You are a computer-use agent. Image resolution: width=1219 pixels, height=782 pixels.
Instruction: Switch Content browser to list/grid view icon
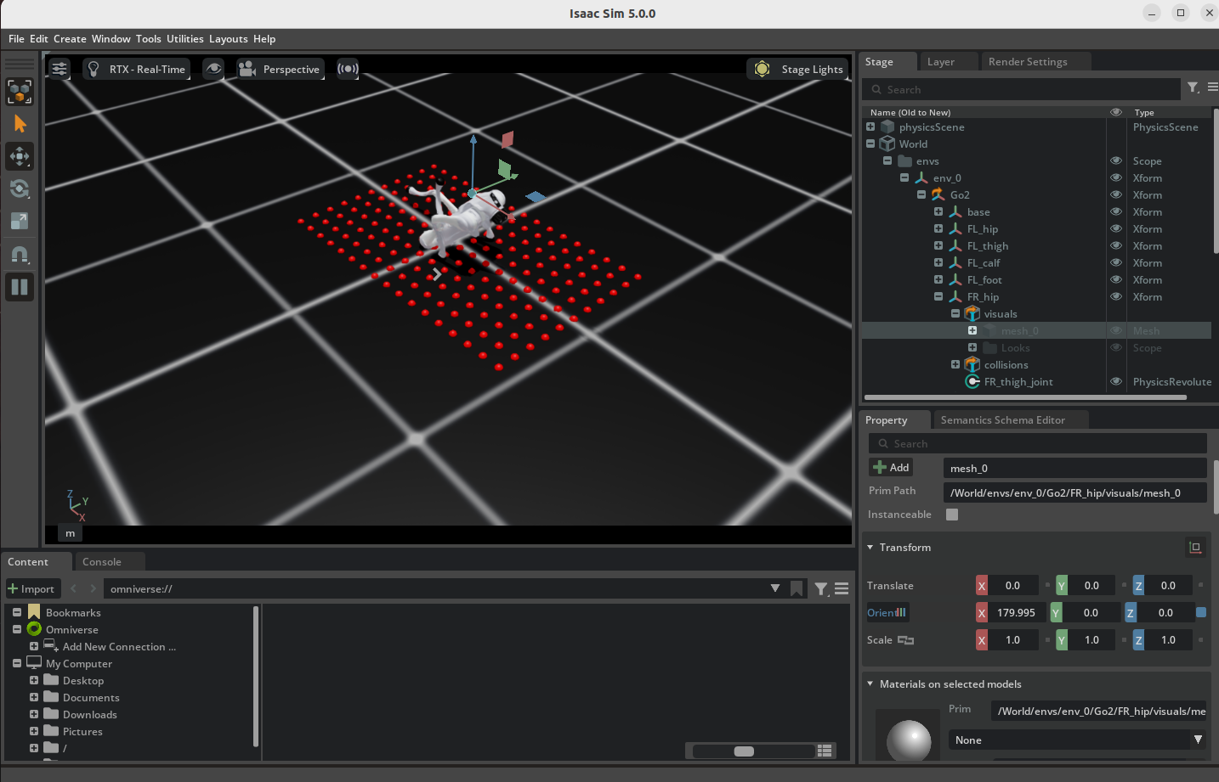pyautogui.click(x=824, y=751)
